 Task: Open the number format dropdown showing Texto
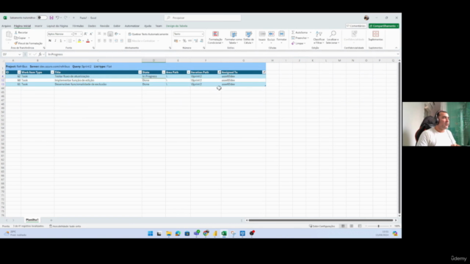(189, 34)
